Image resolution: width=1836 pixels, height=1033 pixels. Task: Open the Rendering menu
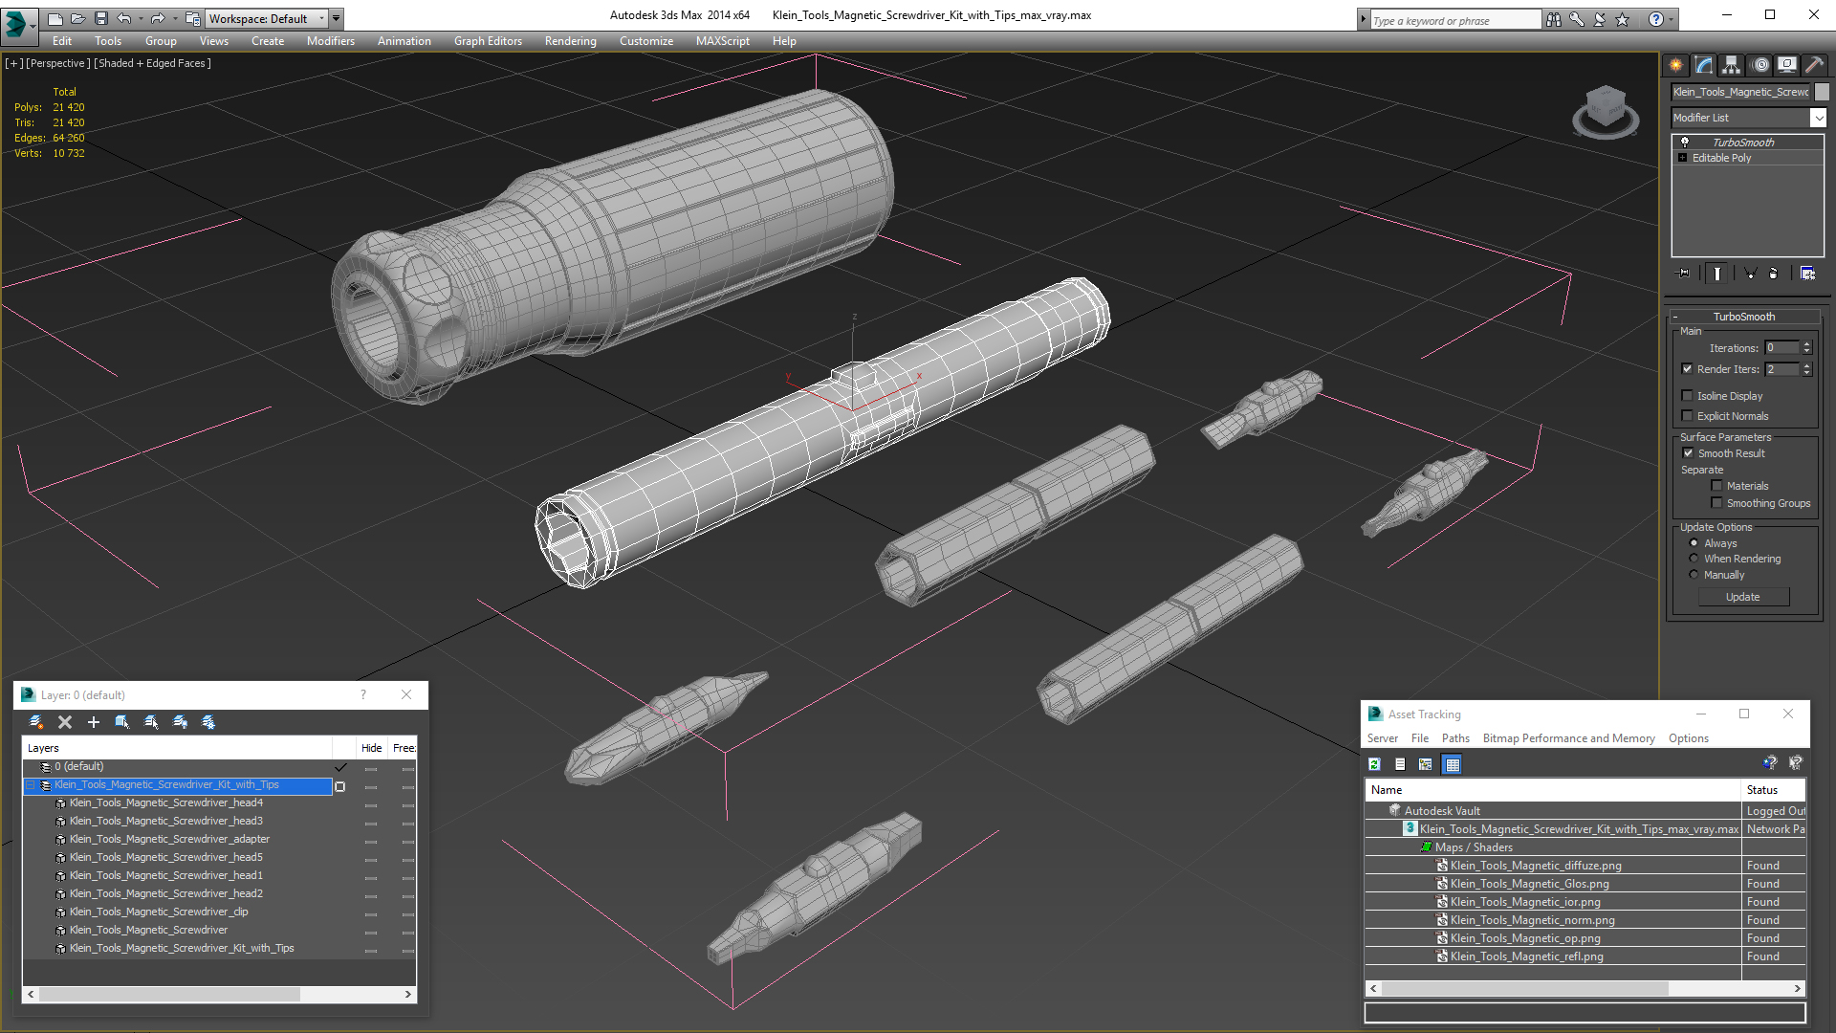570,41
